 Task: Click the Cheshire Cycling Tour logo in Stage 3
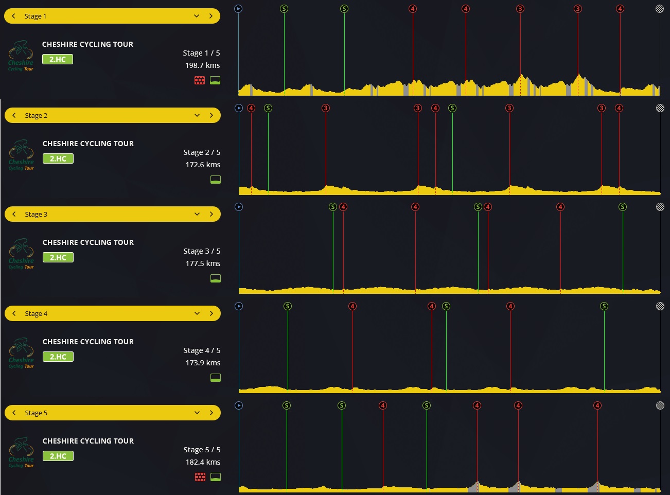[x=21, y=254]
